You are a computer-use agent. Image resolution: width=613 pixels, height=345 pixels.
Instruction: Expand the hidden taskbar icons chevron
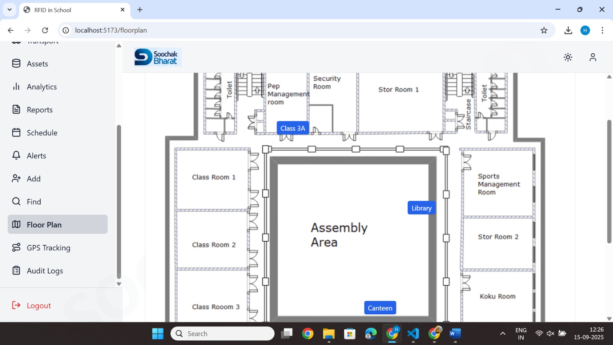tap(502, 333)
